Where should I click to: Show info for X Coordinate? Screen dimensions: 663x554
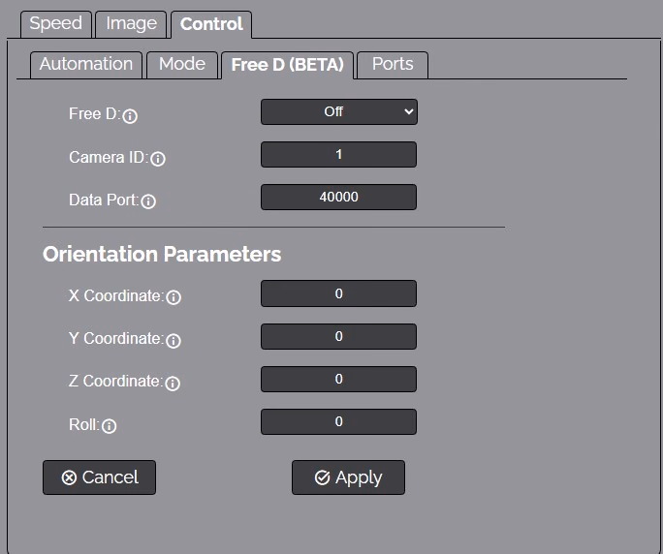[174, 297]
